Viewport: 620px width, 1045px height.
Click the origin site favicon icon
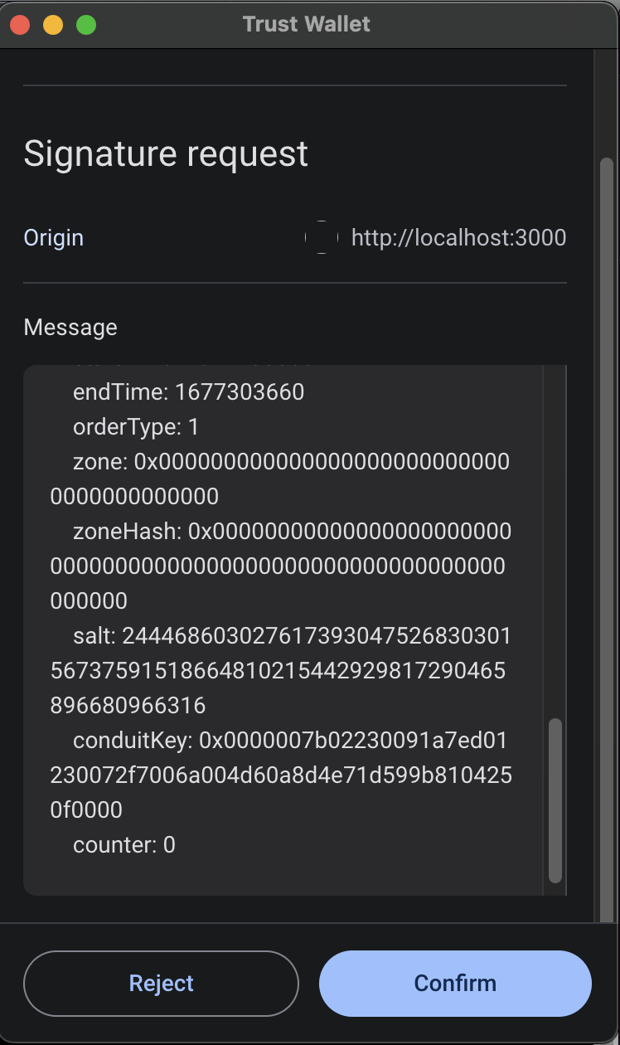[x=322, y=238]
